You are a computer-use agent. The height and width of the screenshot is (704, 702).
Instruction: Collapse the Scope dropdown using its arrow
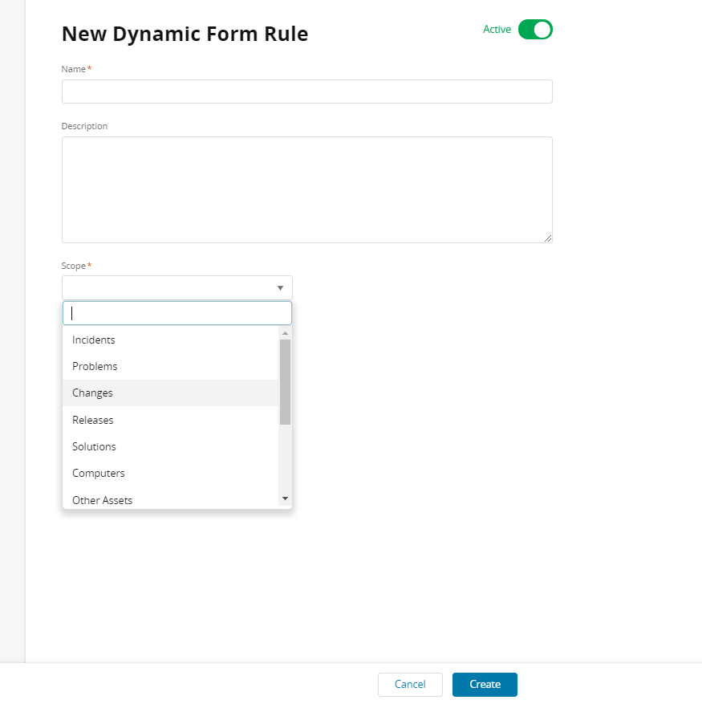[x=280, y=287]
